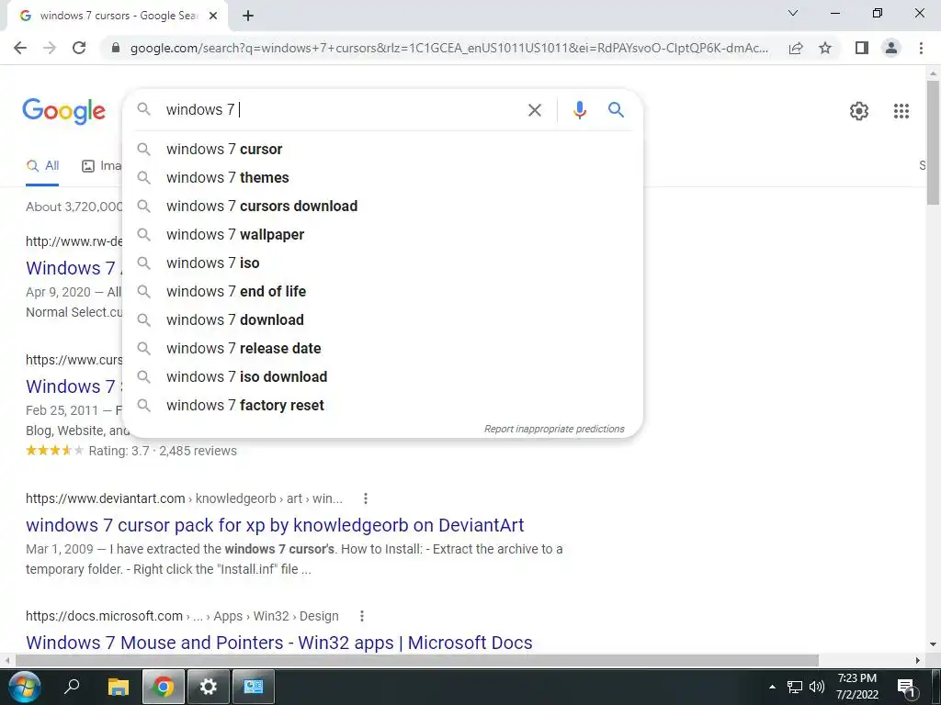
Task: Reload the page with the refresh icon
Action: click(79, 48)
